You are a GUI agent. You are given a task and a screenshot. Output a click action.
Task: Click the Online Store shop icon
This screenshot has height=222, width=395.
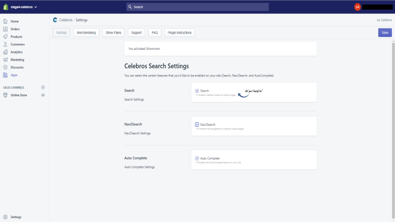5,95
